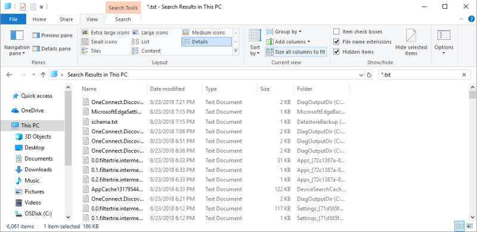
Task: Select the MicrosoftEdgeSetti... file
Action: click(116, 112)
